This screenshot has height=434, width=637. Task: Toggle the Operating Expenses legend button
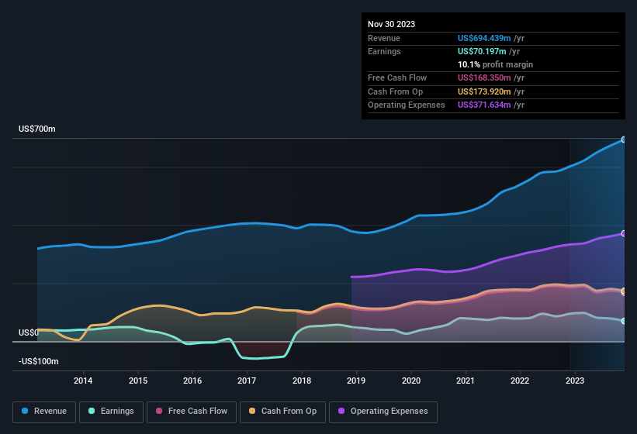[x=383, y=412]
